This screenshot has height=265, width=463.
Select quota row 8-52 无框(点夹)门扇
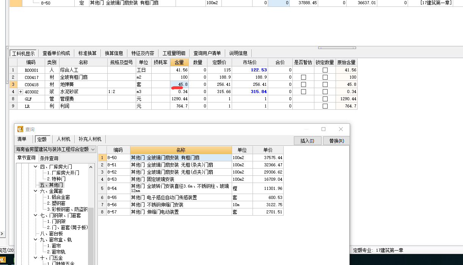coord(191,172)
